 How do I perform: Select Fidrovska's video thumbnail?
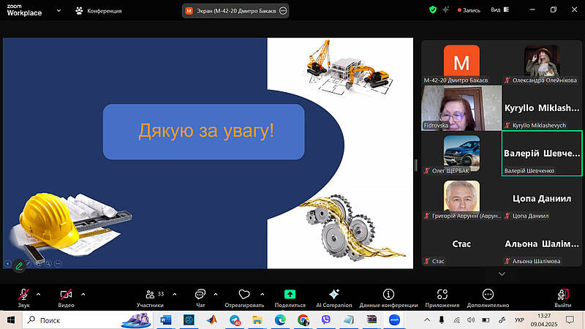[x=461, y=108]
